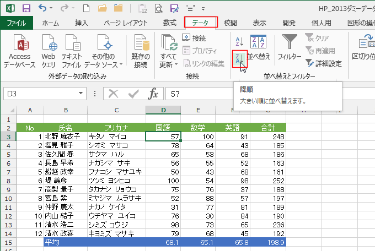The width and height of the screenshot is (375, 251).
Task: Select column C header
Action: coord(116,110)
